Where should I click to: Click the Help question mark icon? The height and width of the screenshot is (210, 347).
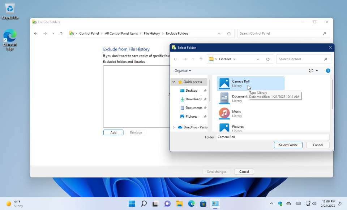pyautogui.click(x=328, y=70)
